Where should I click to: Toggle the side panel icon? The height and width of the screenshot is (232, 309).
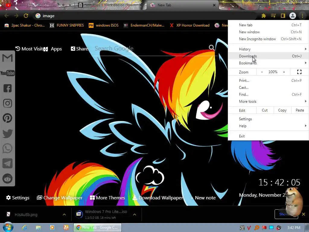(x=283, y=16)
